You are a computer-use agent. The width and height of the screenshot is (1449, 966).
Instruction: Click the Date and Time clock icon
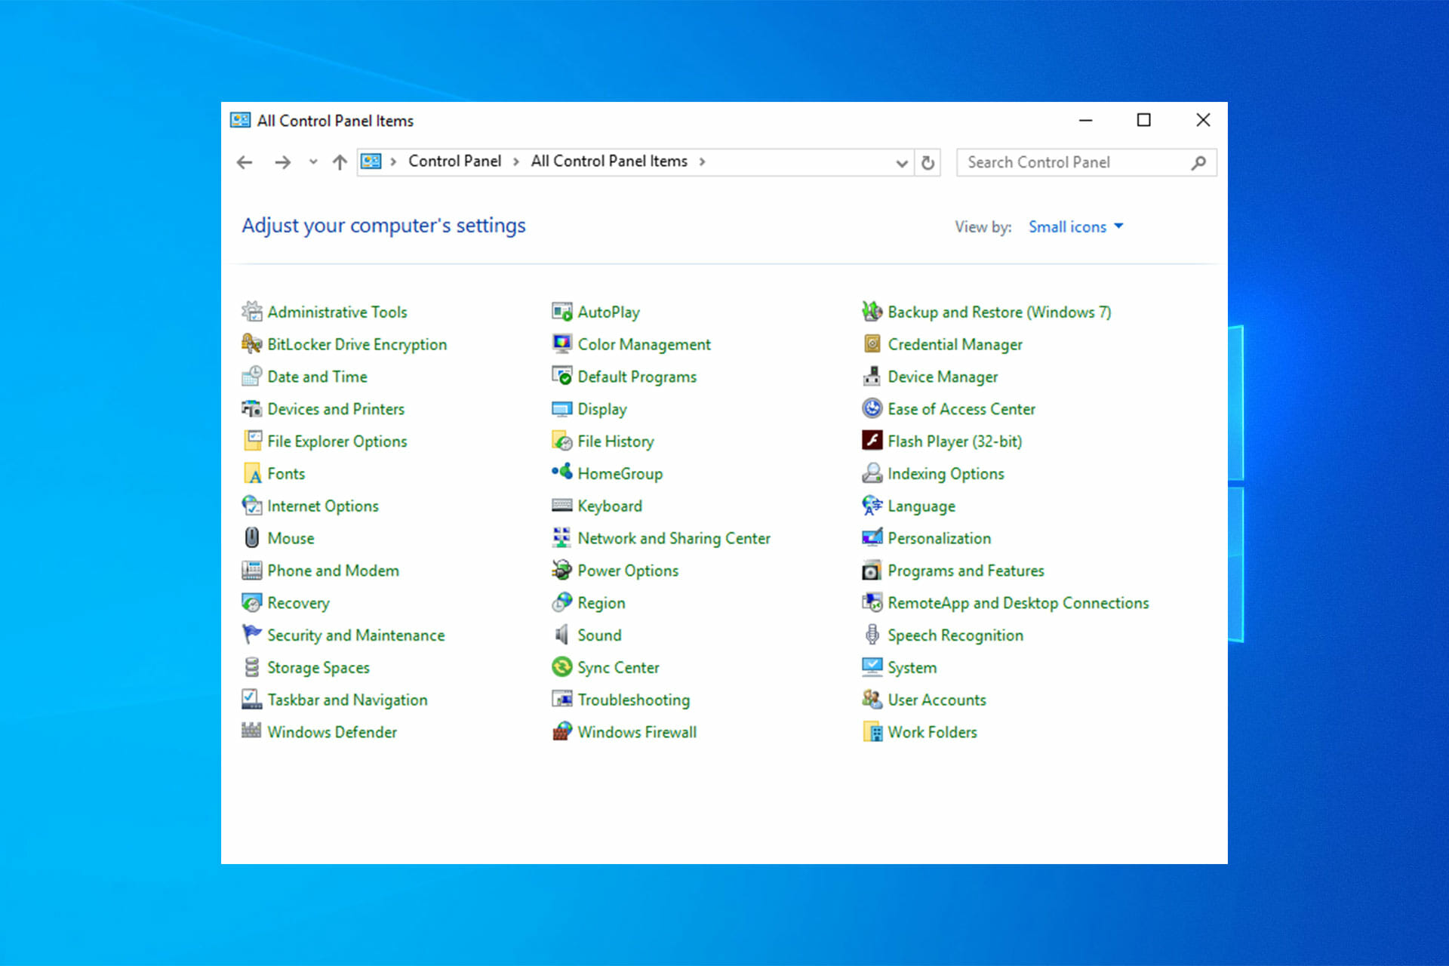[251, 377]
